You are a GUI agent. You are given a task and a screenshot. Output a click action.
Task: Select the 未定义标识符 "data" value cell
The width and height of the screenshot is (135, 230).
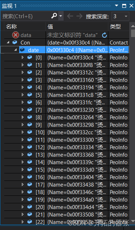[x=77, y=35]
